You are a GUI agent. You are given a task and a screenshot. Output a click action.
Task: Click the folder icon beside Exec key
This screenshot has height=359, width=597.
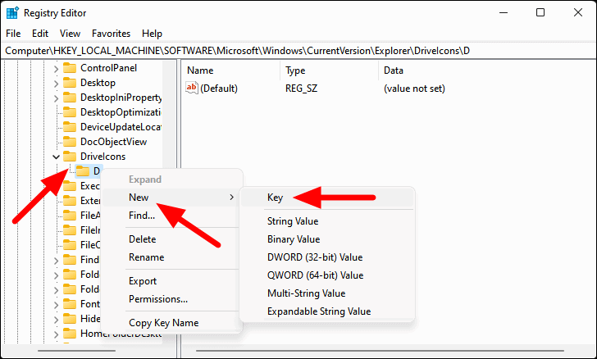(70, 186)
